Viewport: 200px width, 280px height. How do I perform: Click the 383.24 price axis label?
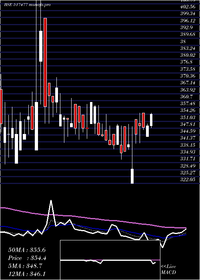tap(188, 48)
